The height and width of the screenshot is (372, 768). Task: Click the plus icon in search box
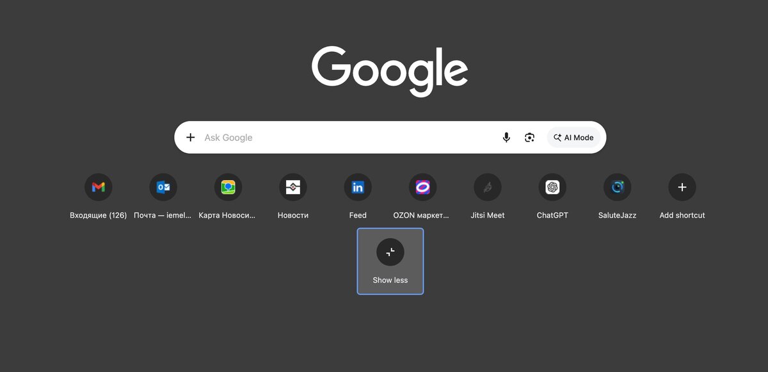tap(190, 138)
